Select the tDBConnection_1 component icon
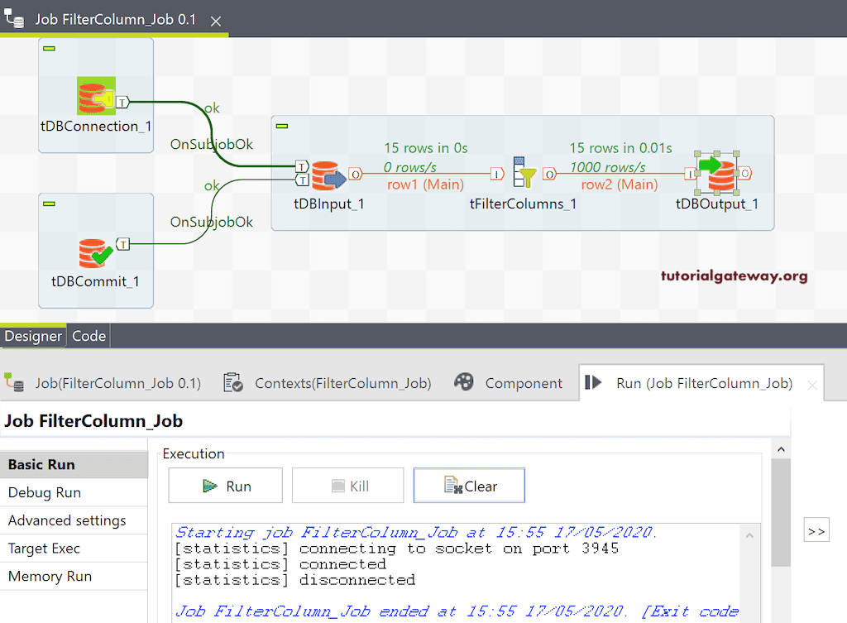 point(95,94)
